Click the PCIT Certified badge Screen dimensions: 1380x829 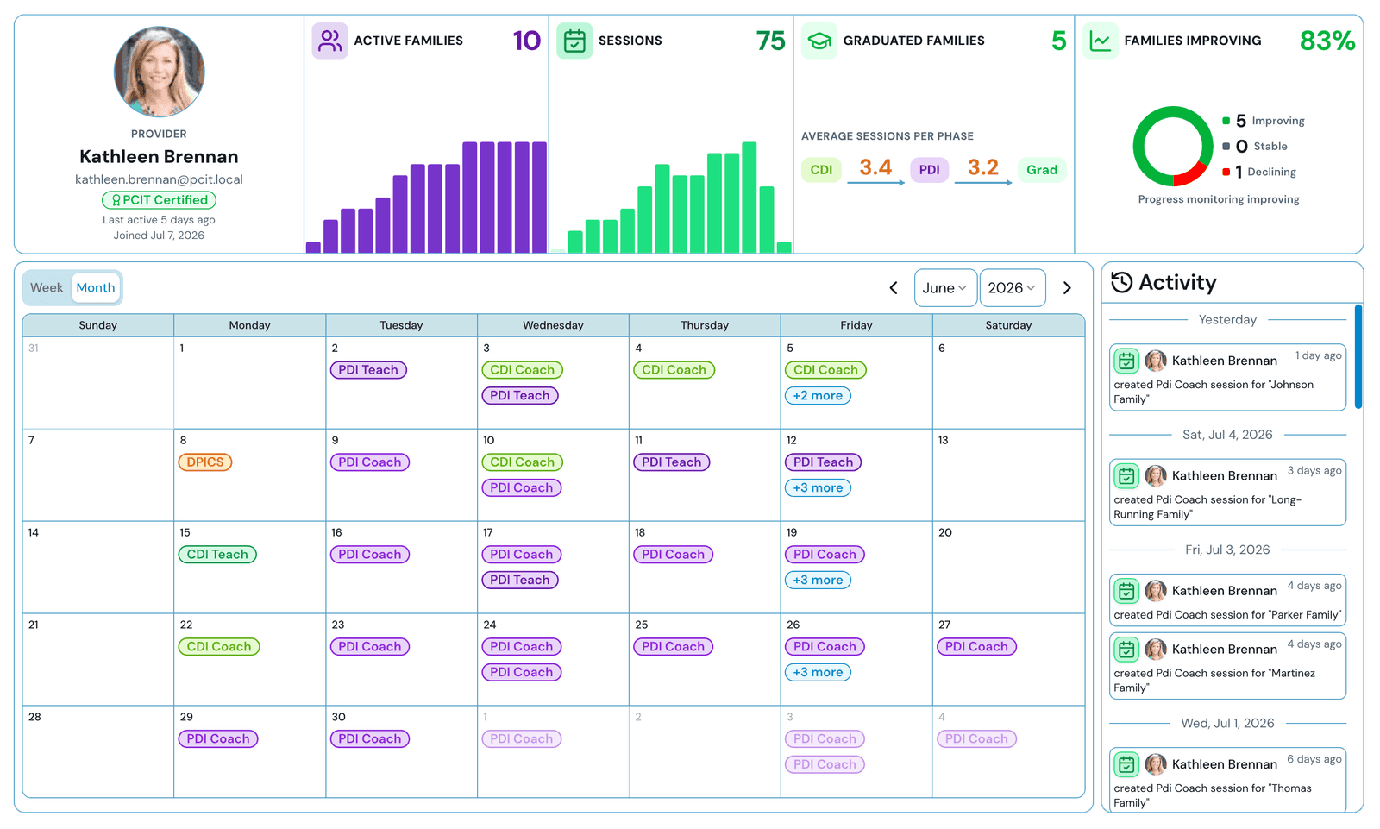coord(159,200)
